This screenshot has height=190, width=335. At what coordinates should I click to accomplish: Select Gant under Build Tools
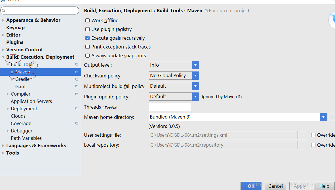pos(20,87)
